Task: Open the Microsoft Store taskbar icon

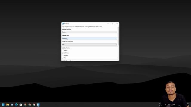Action: (x=21, y=105)
